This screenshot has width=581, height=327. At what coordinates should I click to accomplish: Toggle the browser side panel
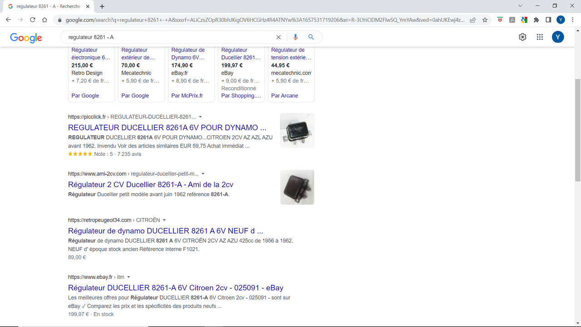click(548, 20)
